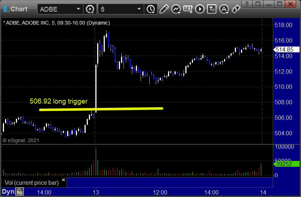Select the drawing pencil tool
The image size is (301, 197).
164,9
